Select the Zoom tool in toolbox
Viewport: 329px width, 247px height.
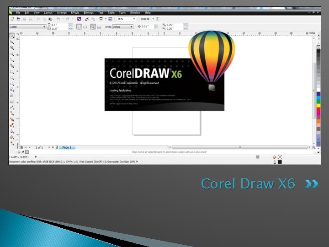click(12, 54)
